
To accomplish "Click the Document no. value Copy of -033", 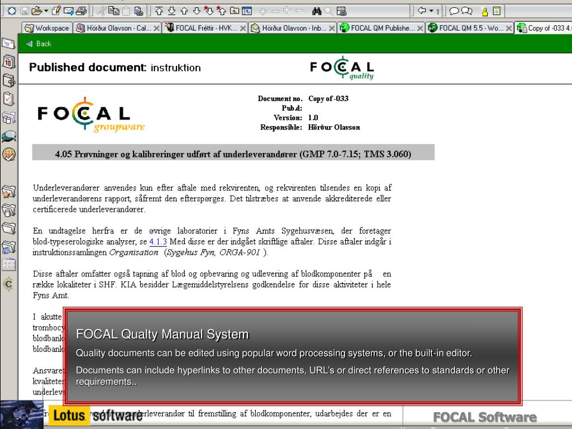I will pos(328,98).
